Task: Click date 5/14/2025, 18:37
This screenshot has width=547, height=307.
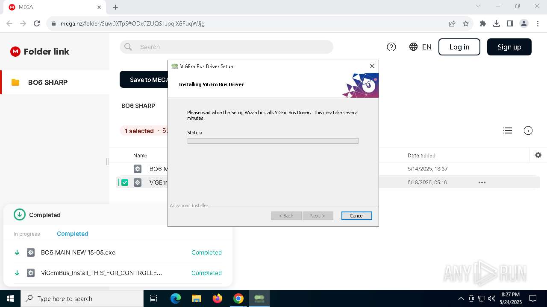Action: pyautogui.click(x=428, y=169)
